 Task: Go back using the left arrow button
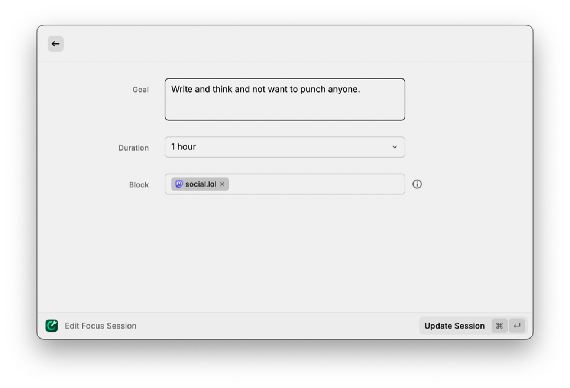(56, 44)
